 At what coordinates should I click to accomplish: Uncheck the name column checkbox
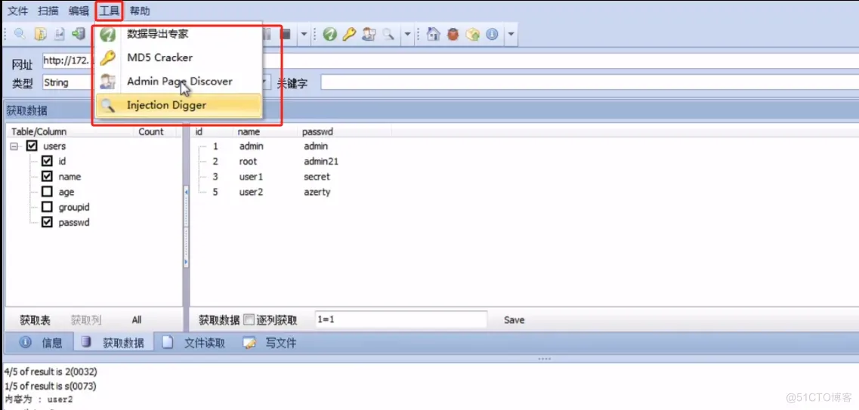pyautogui.click(x=47, y=177)
